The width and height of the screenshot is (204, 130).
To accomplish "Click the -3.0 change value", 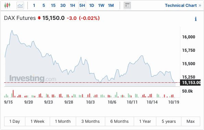I will click(x=72, y=18).
